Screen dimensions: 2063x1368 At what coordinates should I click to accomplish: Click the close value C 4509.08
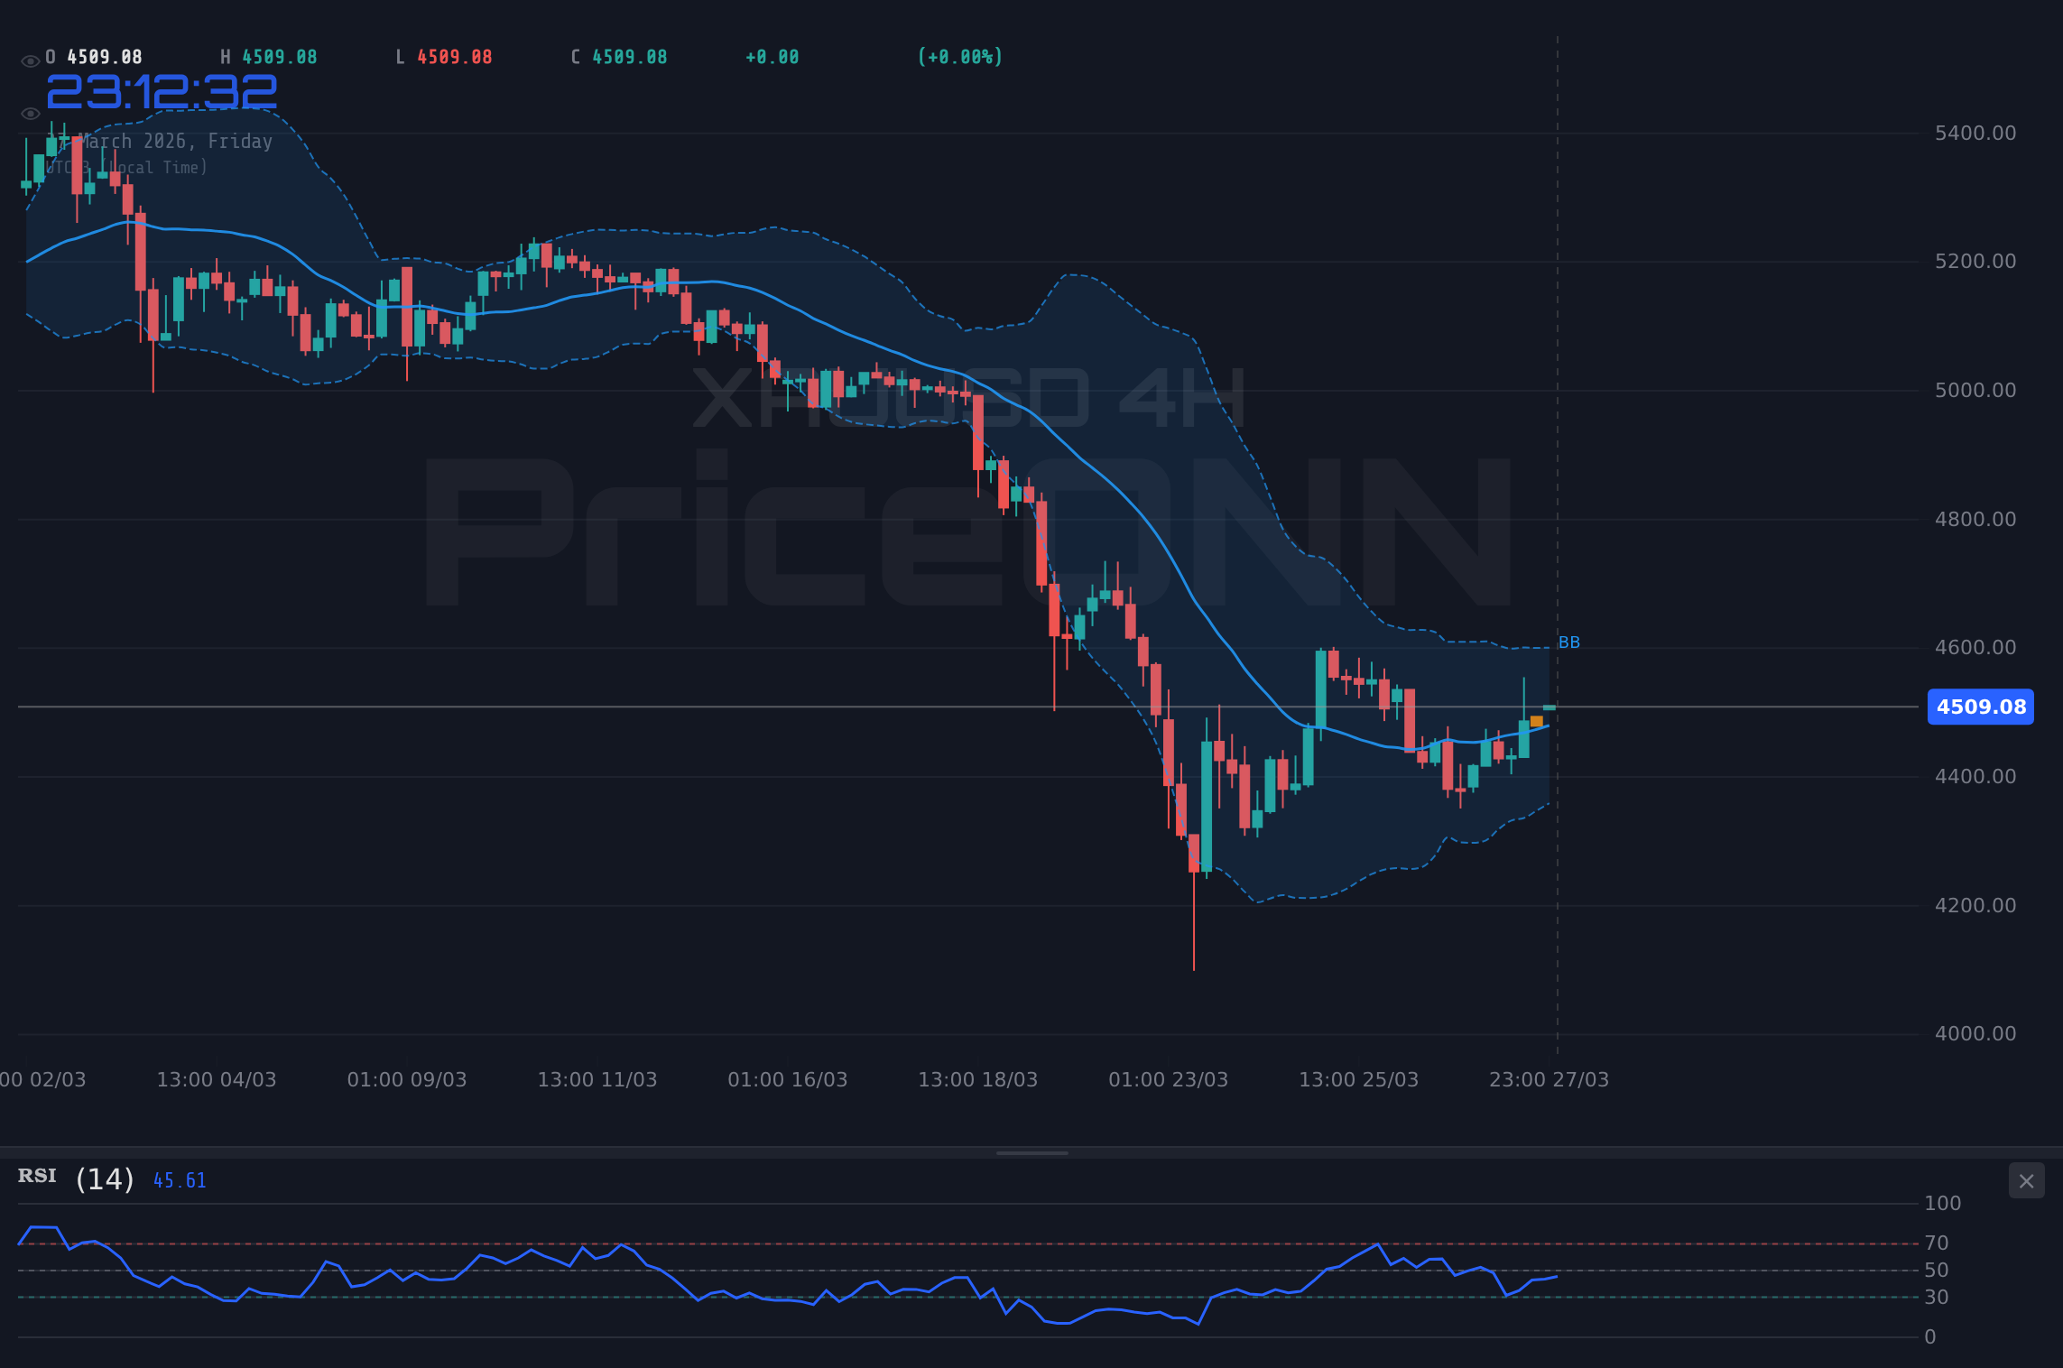coord(619,56)
